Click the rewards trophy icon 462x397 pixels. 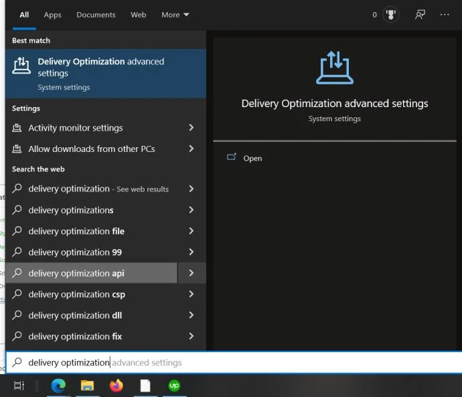click(391, 15)
